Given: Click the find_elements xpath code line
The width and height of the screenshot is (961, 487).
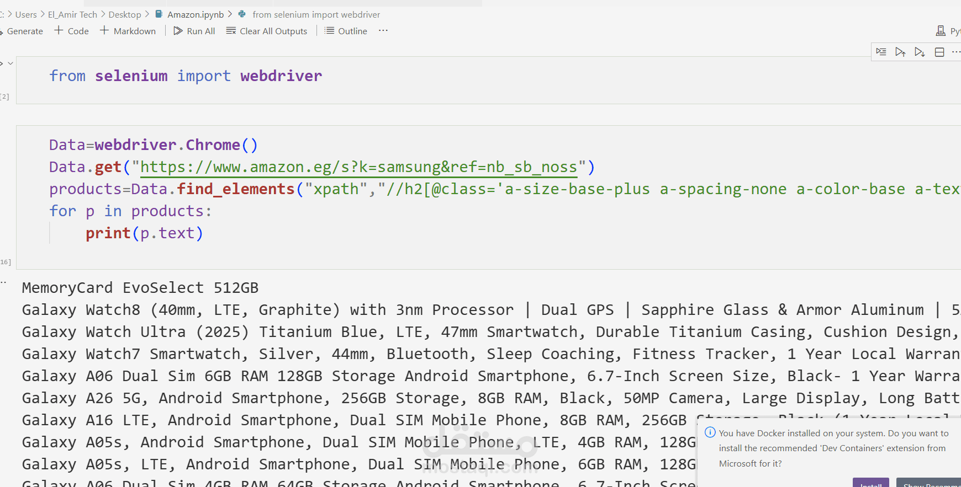Looking at the screenshot, I should (x=504, y=189).
